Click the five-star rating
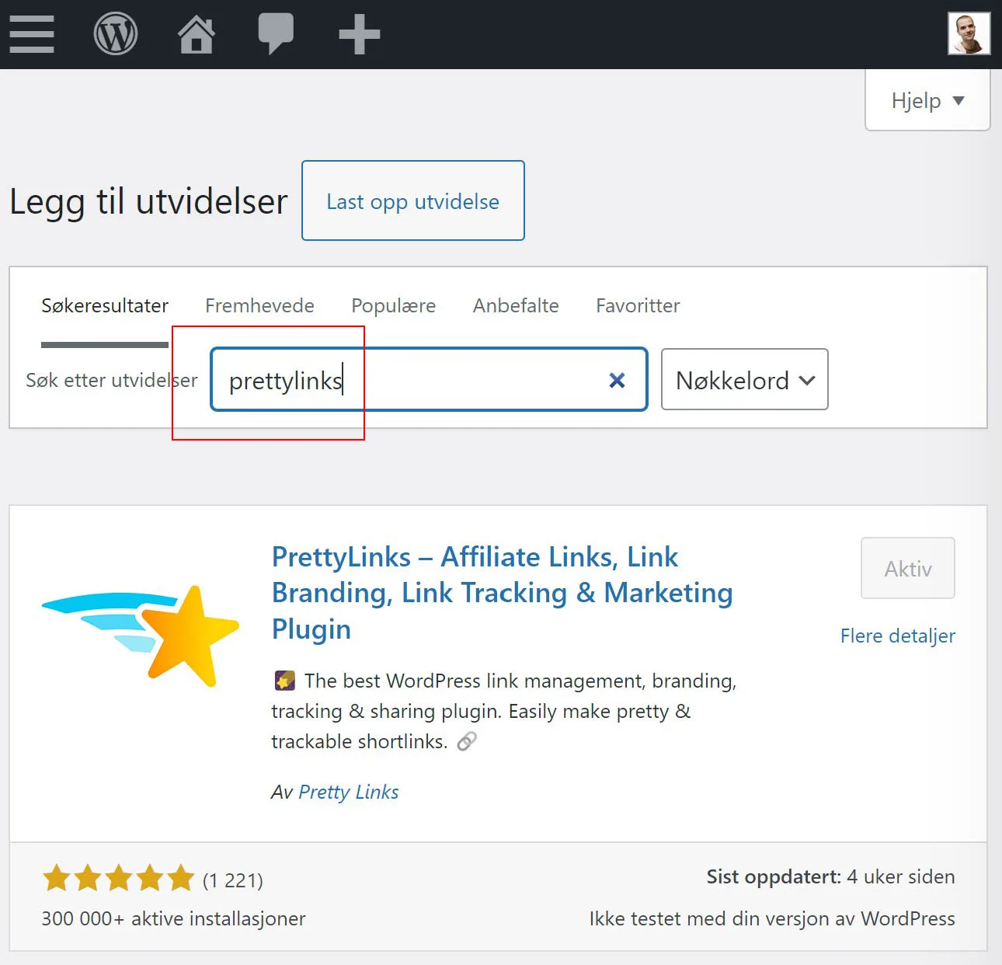The height and width of the screenshot is (965, 1002). pos(118,879)
